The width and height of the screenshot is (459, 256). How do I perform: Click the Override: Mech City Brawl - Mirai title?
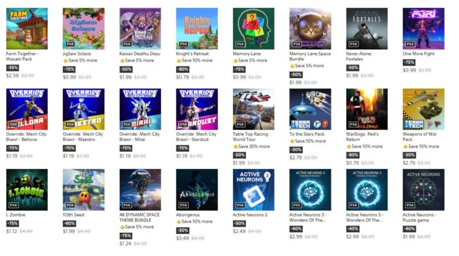click(x=139, y=137)
